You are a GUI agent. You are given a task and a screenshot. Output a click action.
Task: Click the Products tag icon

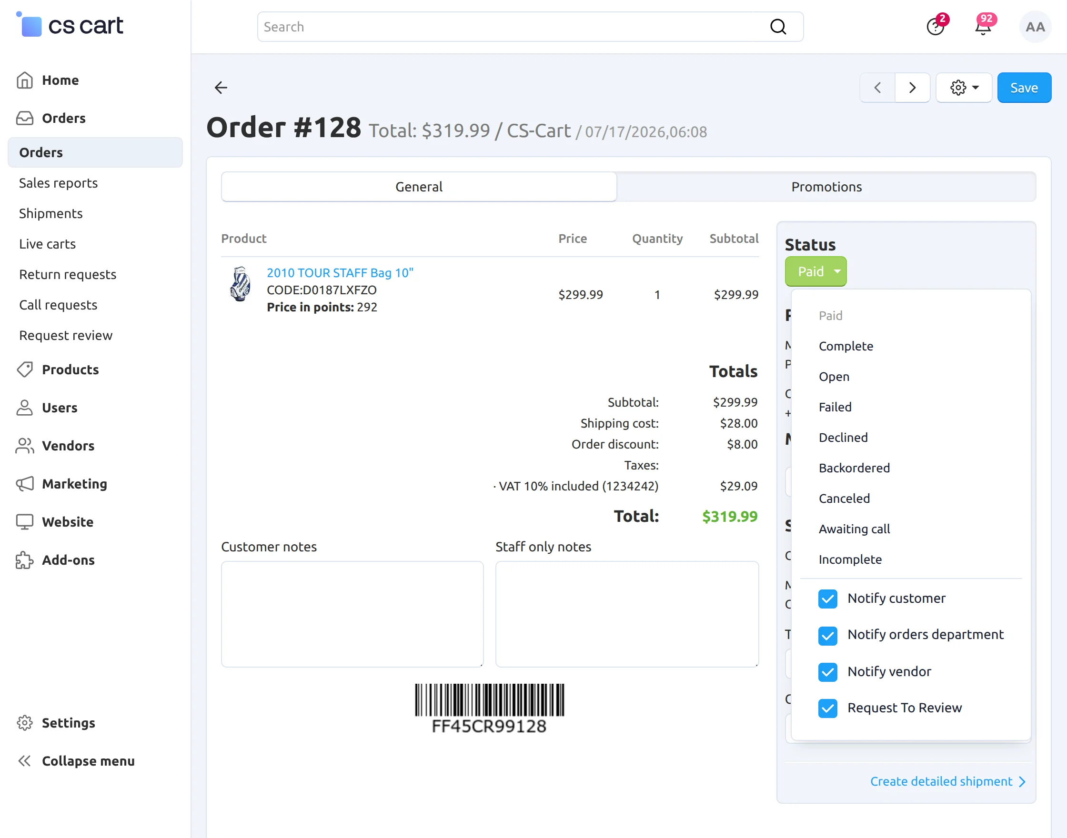(x=25, y=369)
